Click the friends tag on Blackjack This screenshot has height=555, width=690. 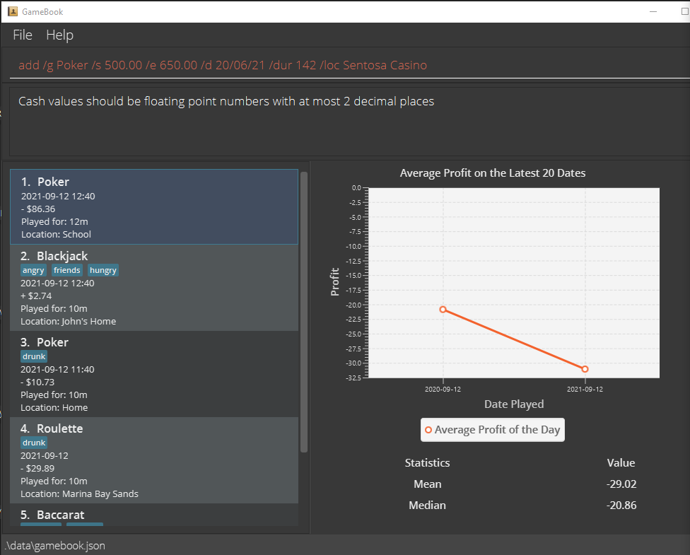[67, 270]
